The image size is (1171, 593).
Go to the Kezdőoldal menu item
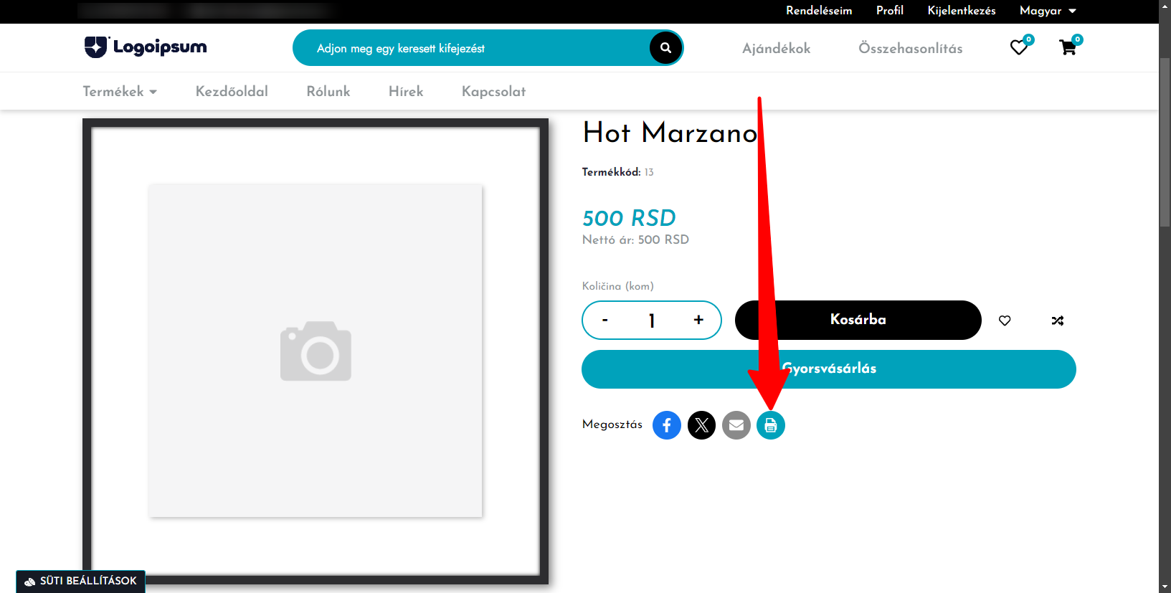232,91
